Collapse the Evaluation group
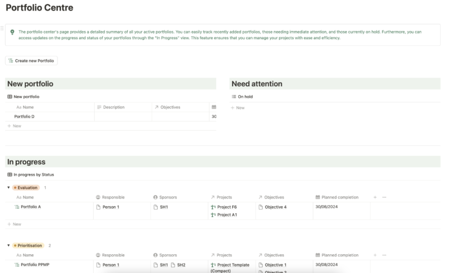This screenshot has width=450, height=273. pyautogui.click(x=8, y=188)
